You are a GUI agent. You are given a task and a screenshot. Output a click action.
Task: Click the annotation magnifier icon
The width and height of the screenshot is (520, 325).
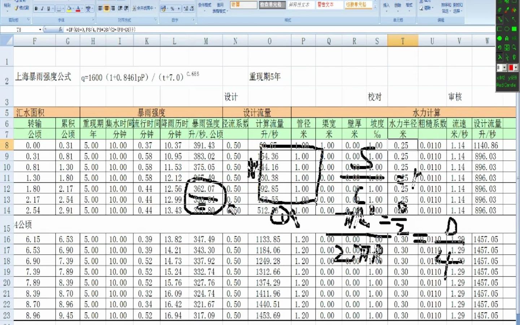coord(514,47)
